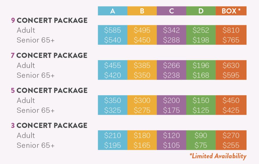Image resolution: width=259 pixels, height=164 pixels.
Task: Click the 3 Concert Package heading
Action: click(x=49, y=126)
